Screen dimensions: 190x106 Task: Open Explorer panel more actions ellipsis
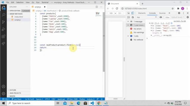pos(27,7)
